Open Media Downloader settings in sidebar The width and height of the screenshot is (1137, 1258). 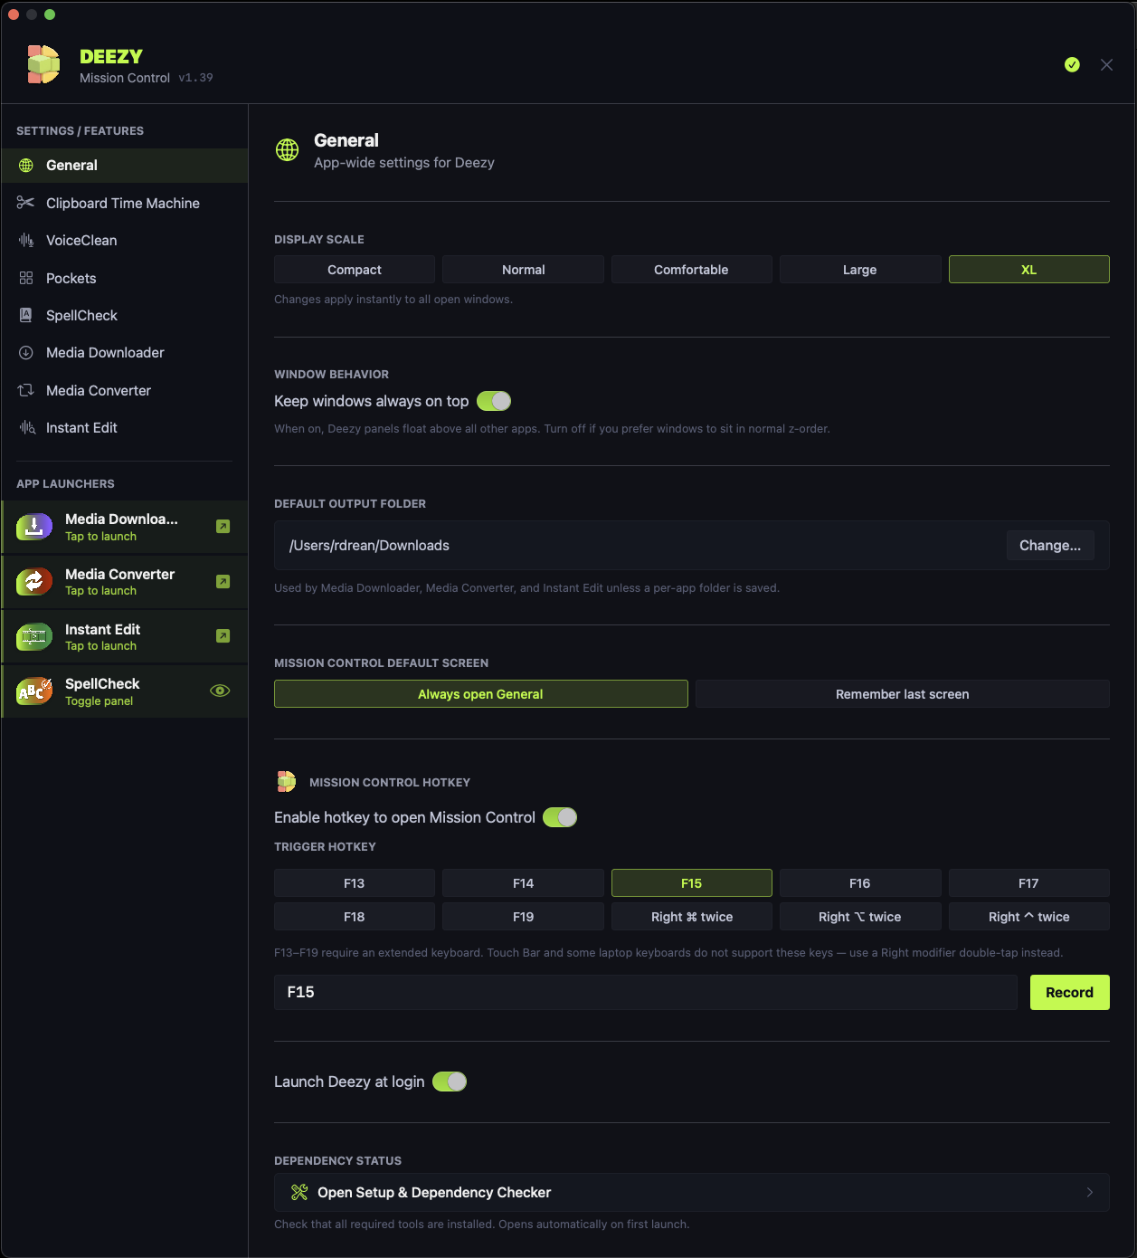pyautogui.click(x=125, y=352)
